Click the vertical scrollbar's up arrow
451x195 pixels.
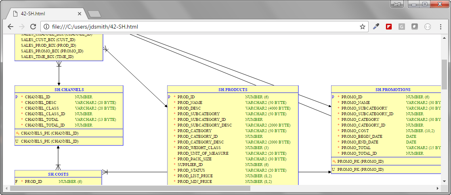point(445,38)
